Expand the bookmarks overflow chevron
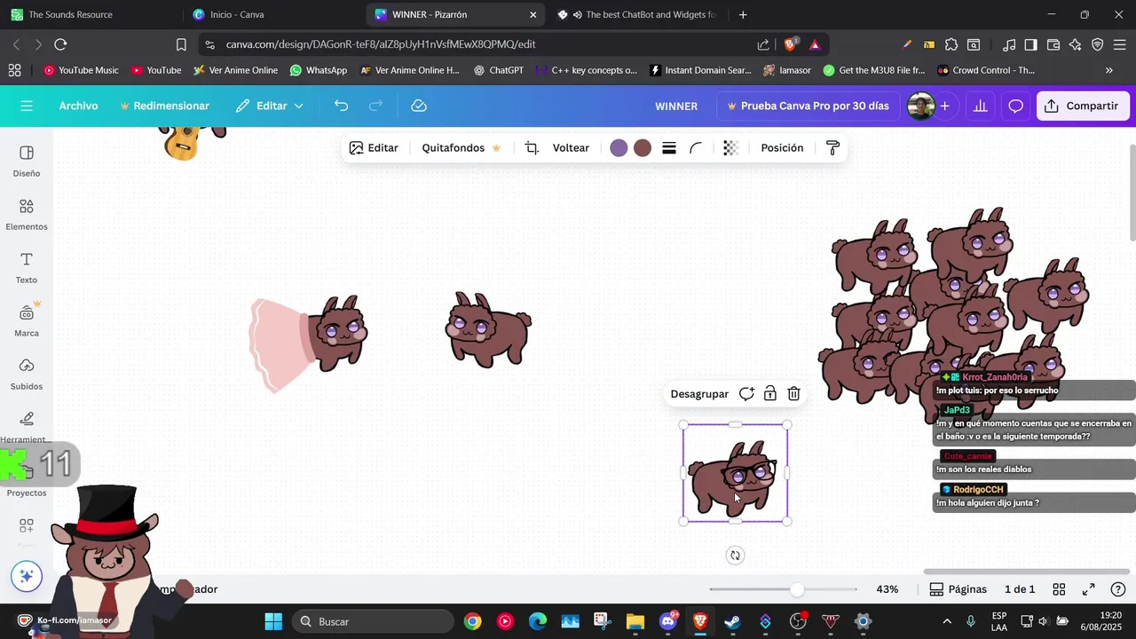1136x639 pixels. coord(1108,70)
